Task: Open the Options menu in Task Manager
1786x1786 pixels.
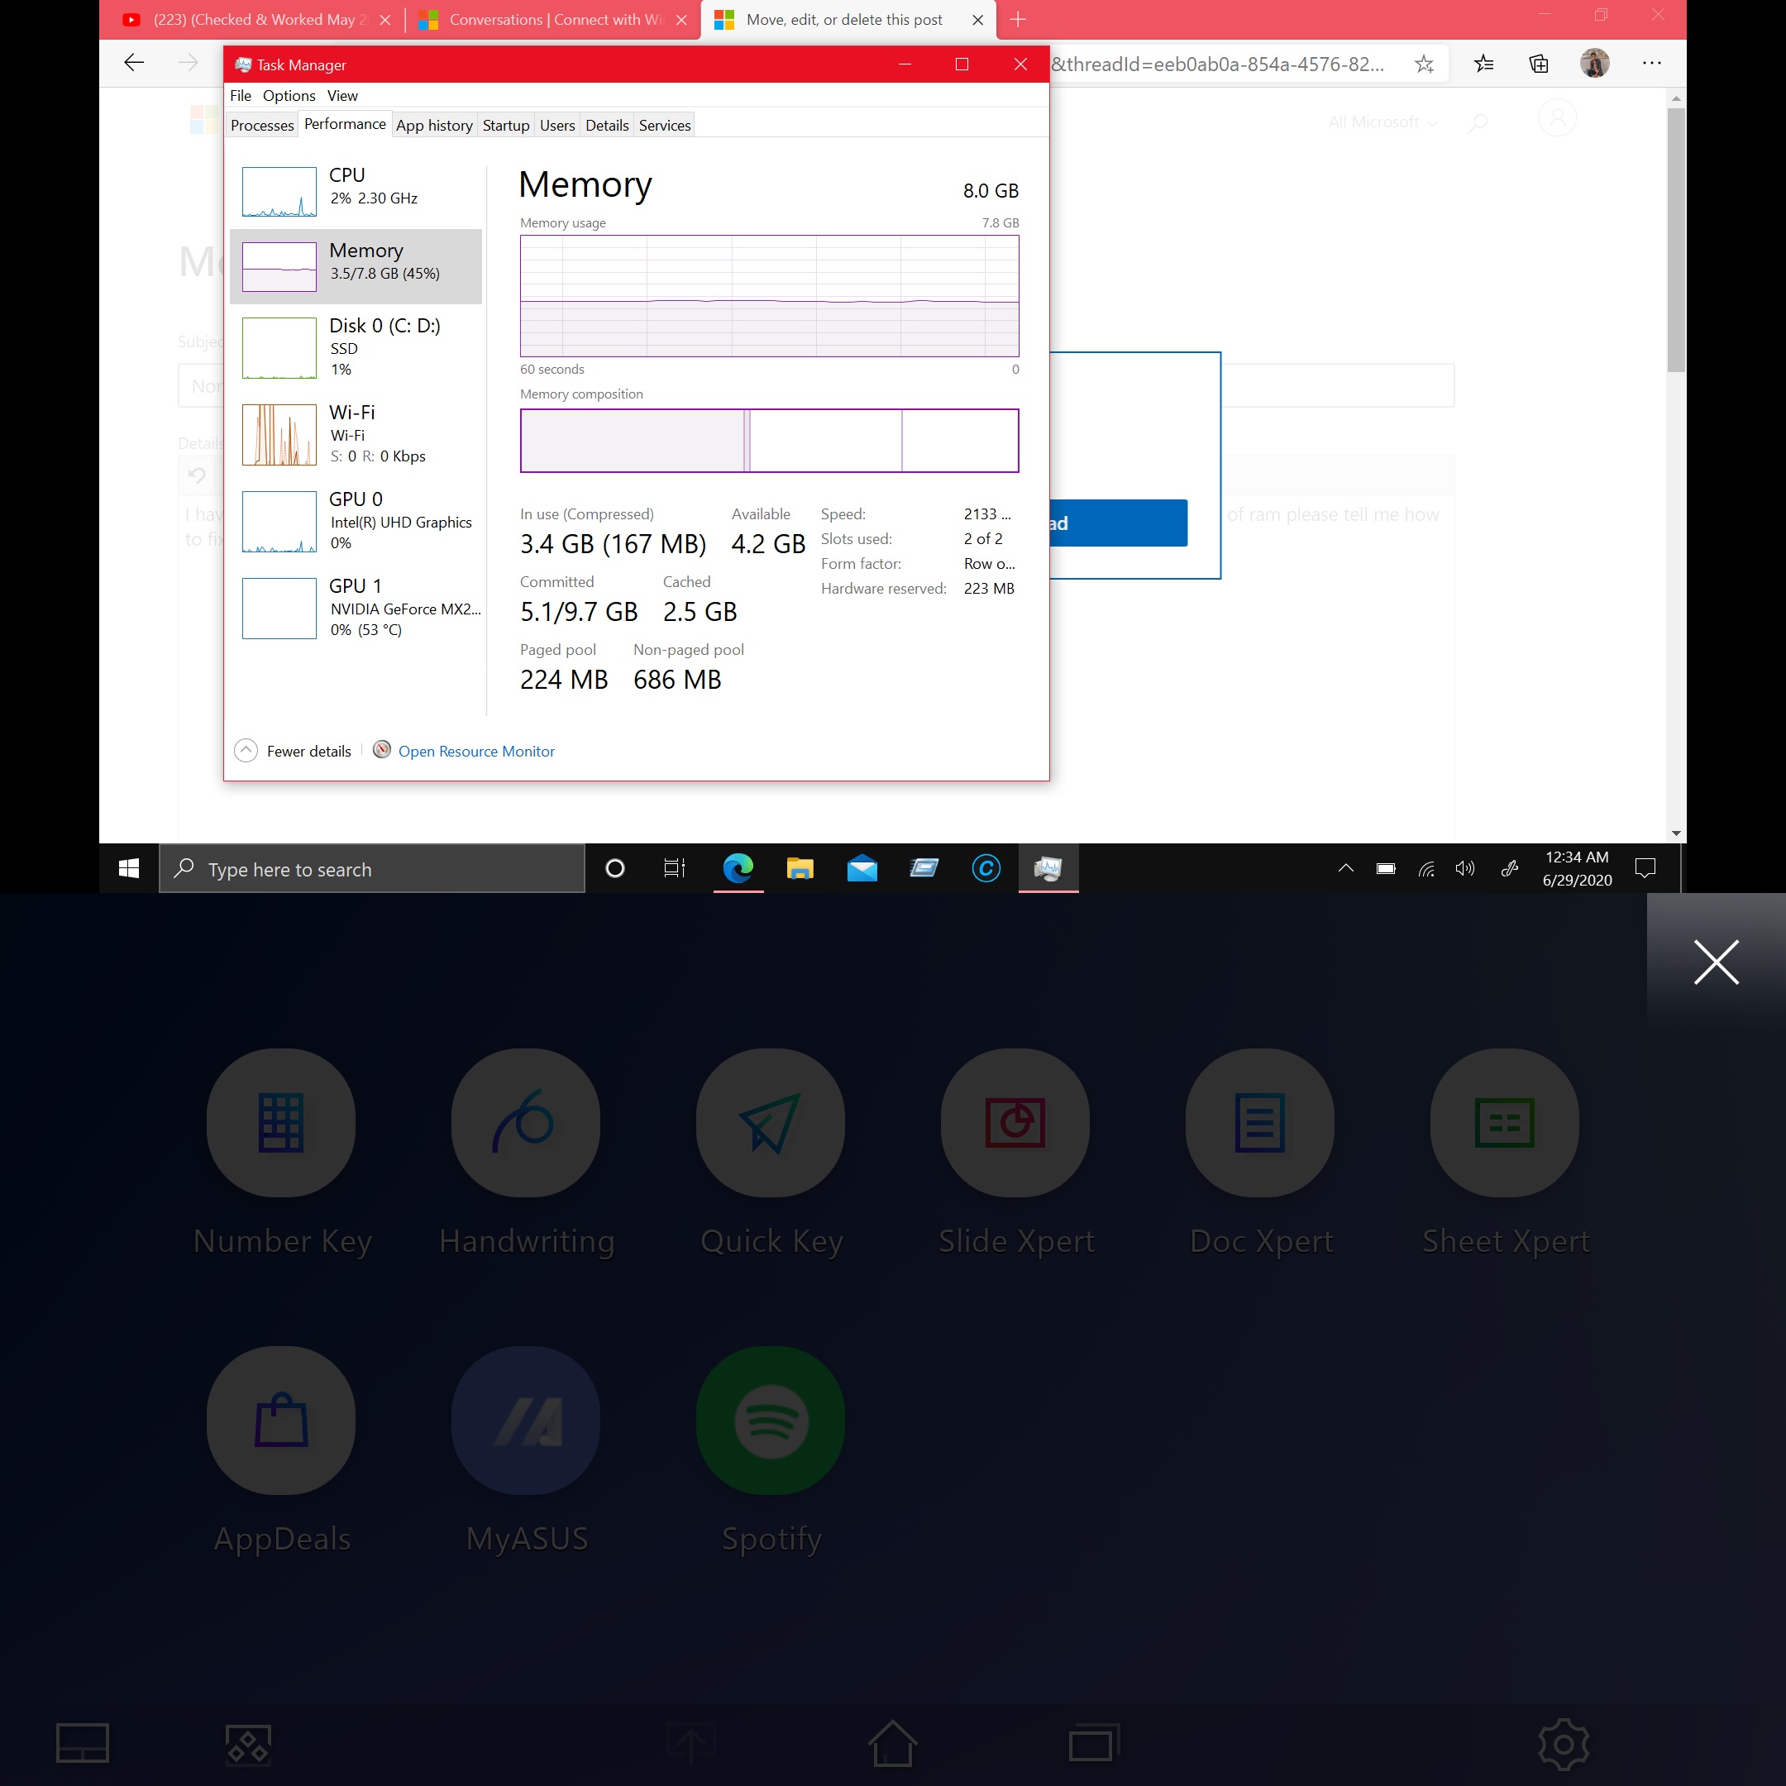Action: click(289, 95)
